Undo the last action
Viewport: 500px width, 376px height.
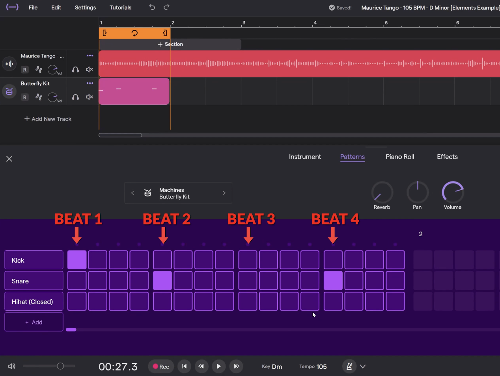pyautogui.click(x=152, y=7)
